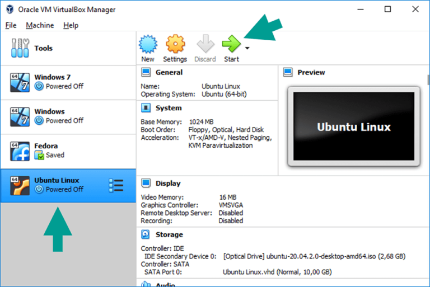Click the Remote Desktop Server Disabled value
Image resolution: width=430 pixels, height=287 pixels.
click(231, 213)
